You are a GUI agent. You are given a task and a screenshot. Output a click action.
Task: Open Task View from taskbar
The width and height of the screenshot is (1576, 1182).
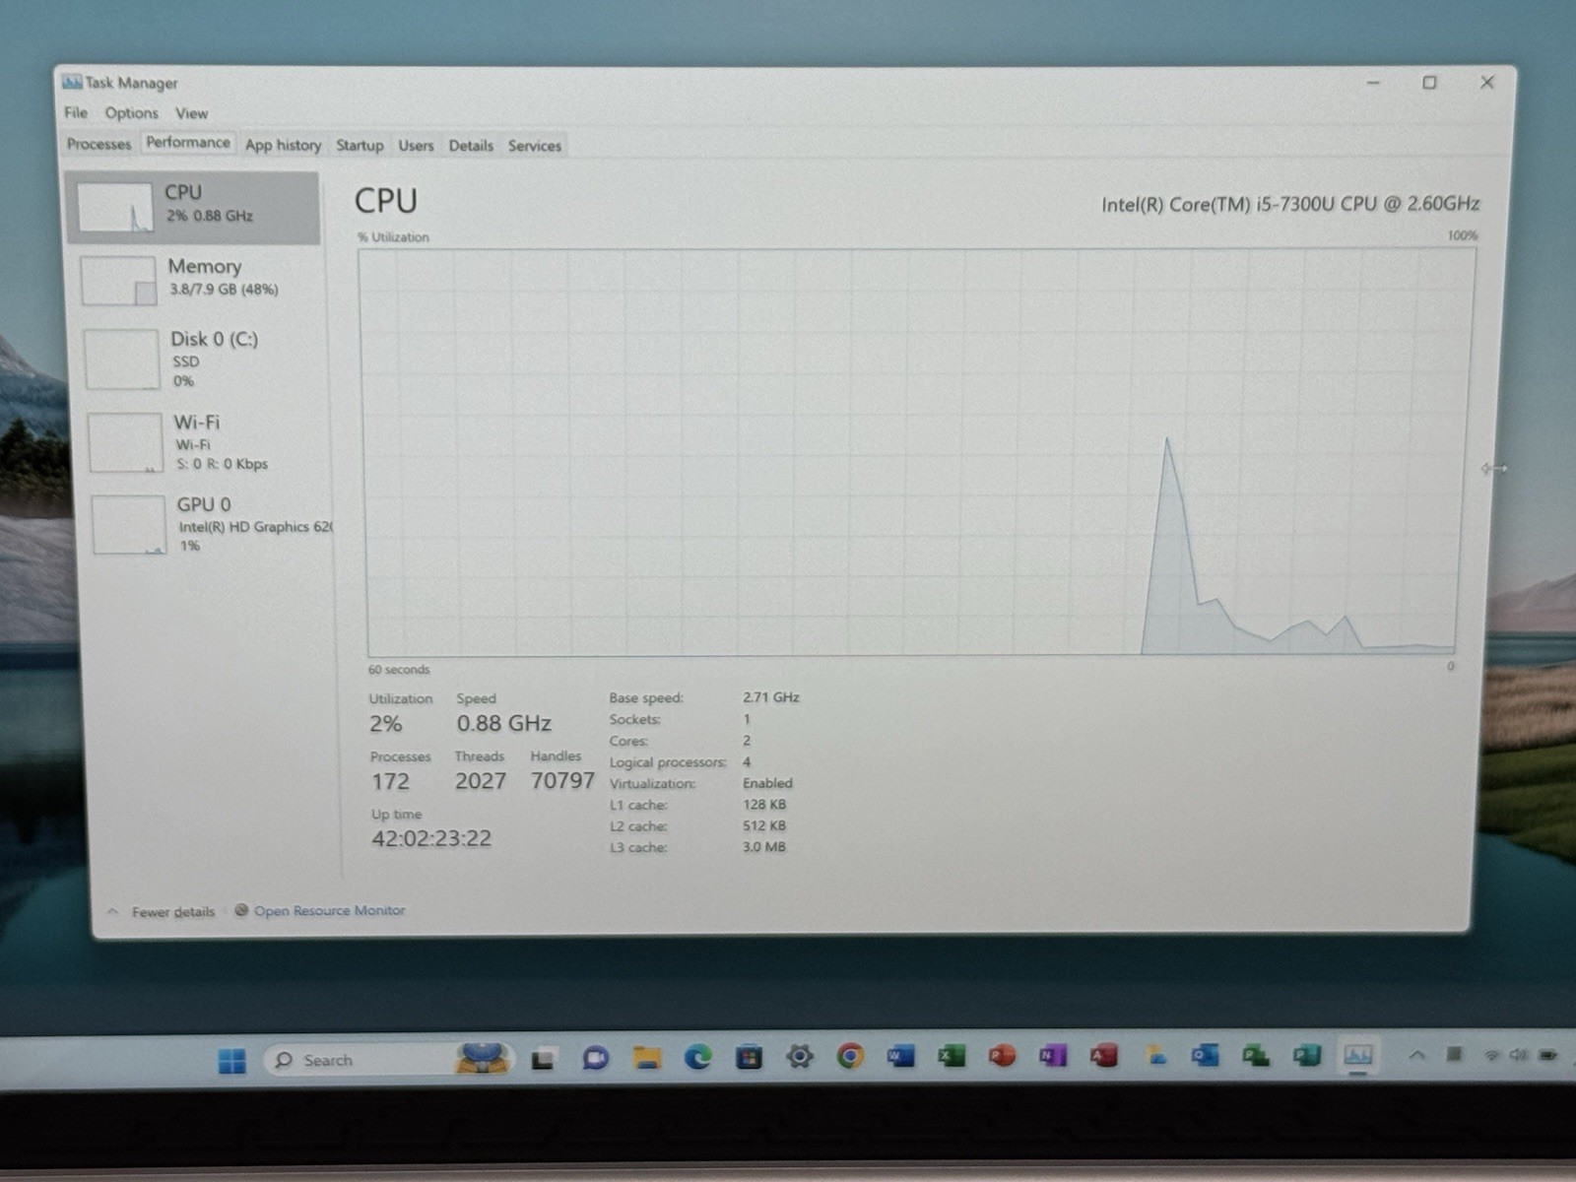tap(543, 1060)
